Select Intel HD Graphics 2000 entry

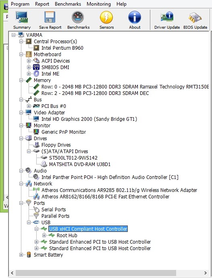[x=89, y=119]
